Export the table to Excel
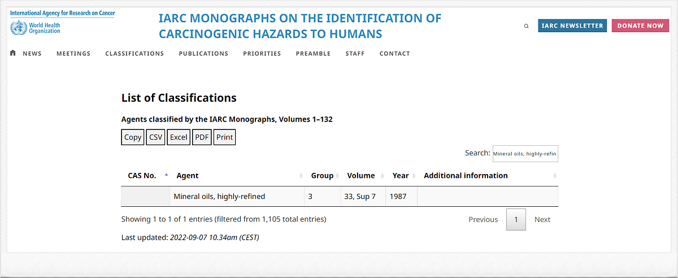The height and width of the screenshot is (278, 678). pos(179,137)
